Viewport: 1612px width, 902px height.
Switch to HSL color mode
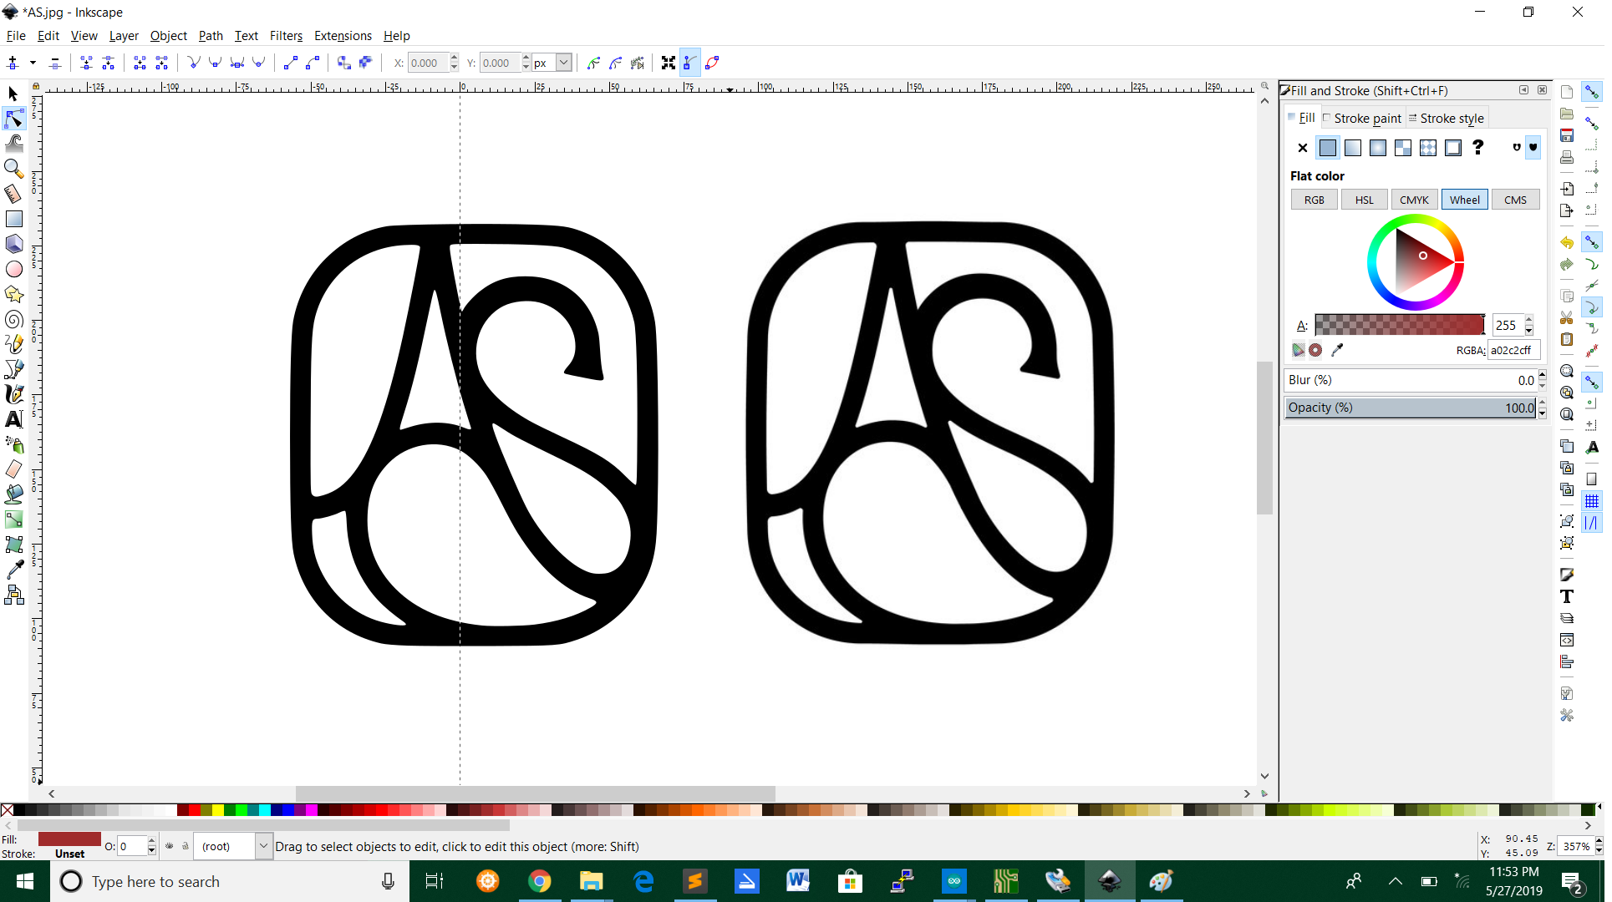tap(1364, 200)
